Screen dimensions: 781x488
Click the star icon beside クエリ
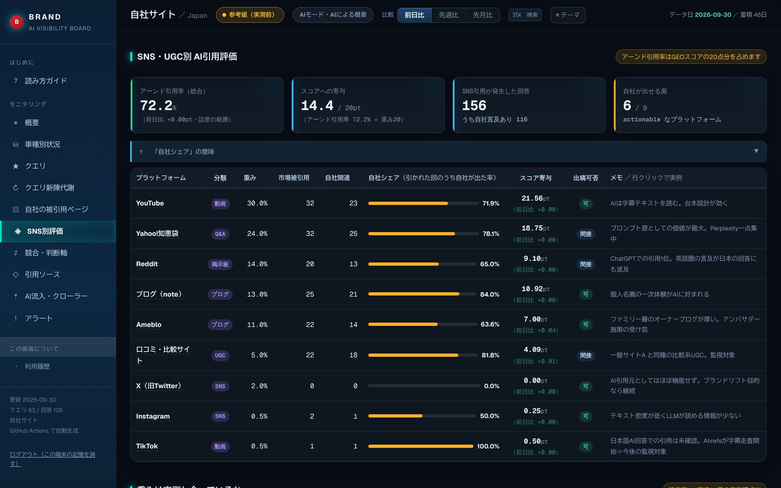[16, 166]
